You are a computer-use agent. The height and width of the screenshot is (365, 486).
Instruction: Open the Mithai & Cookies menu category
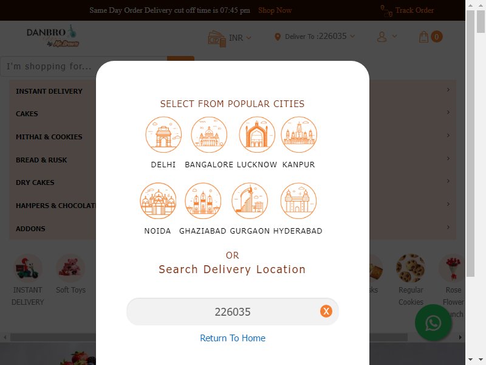point(49,137)
